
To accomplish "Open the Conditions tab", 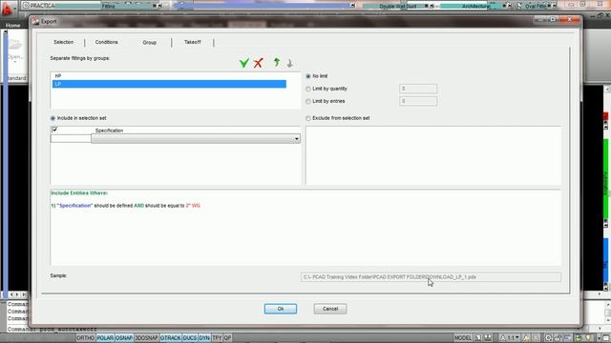I will (106, 42).
